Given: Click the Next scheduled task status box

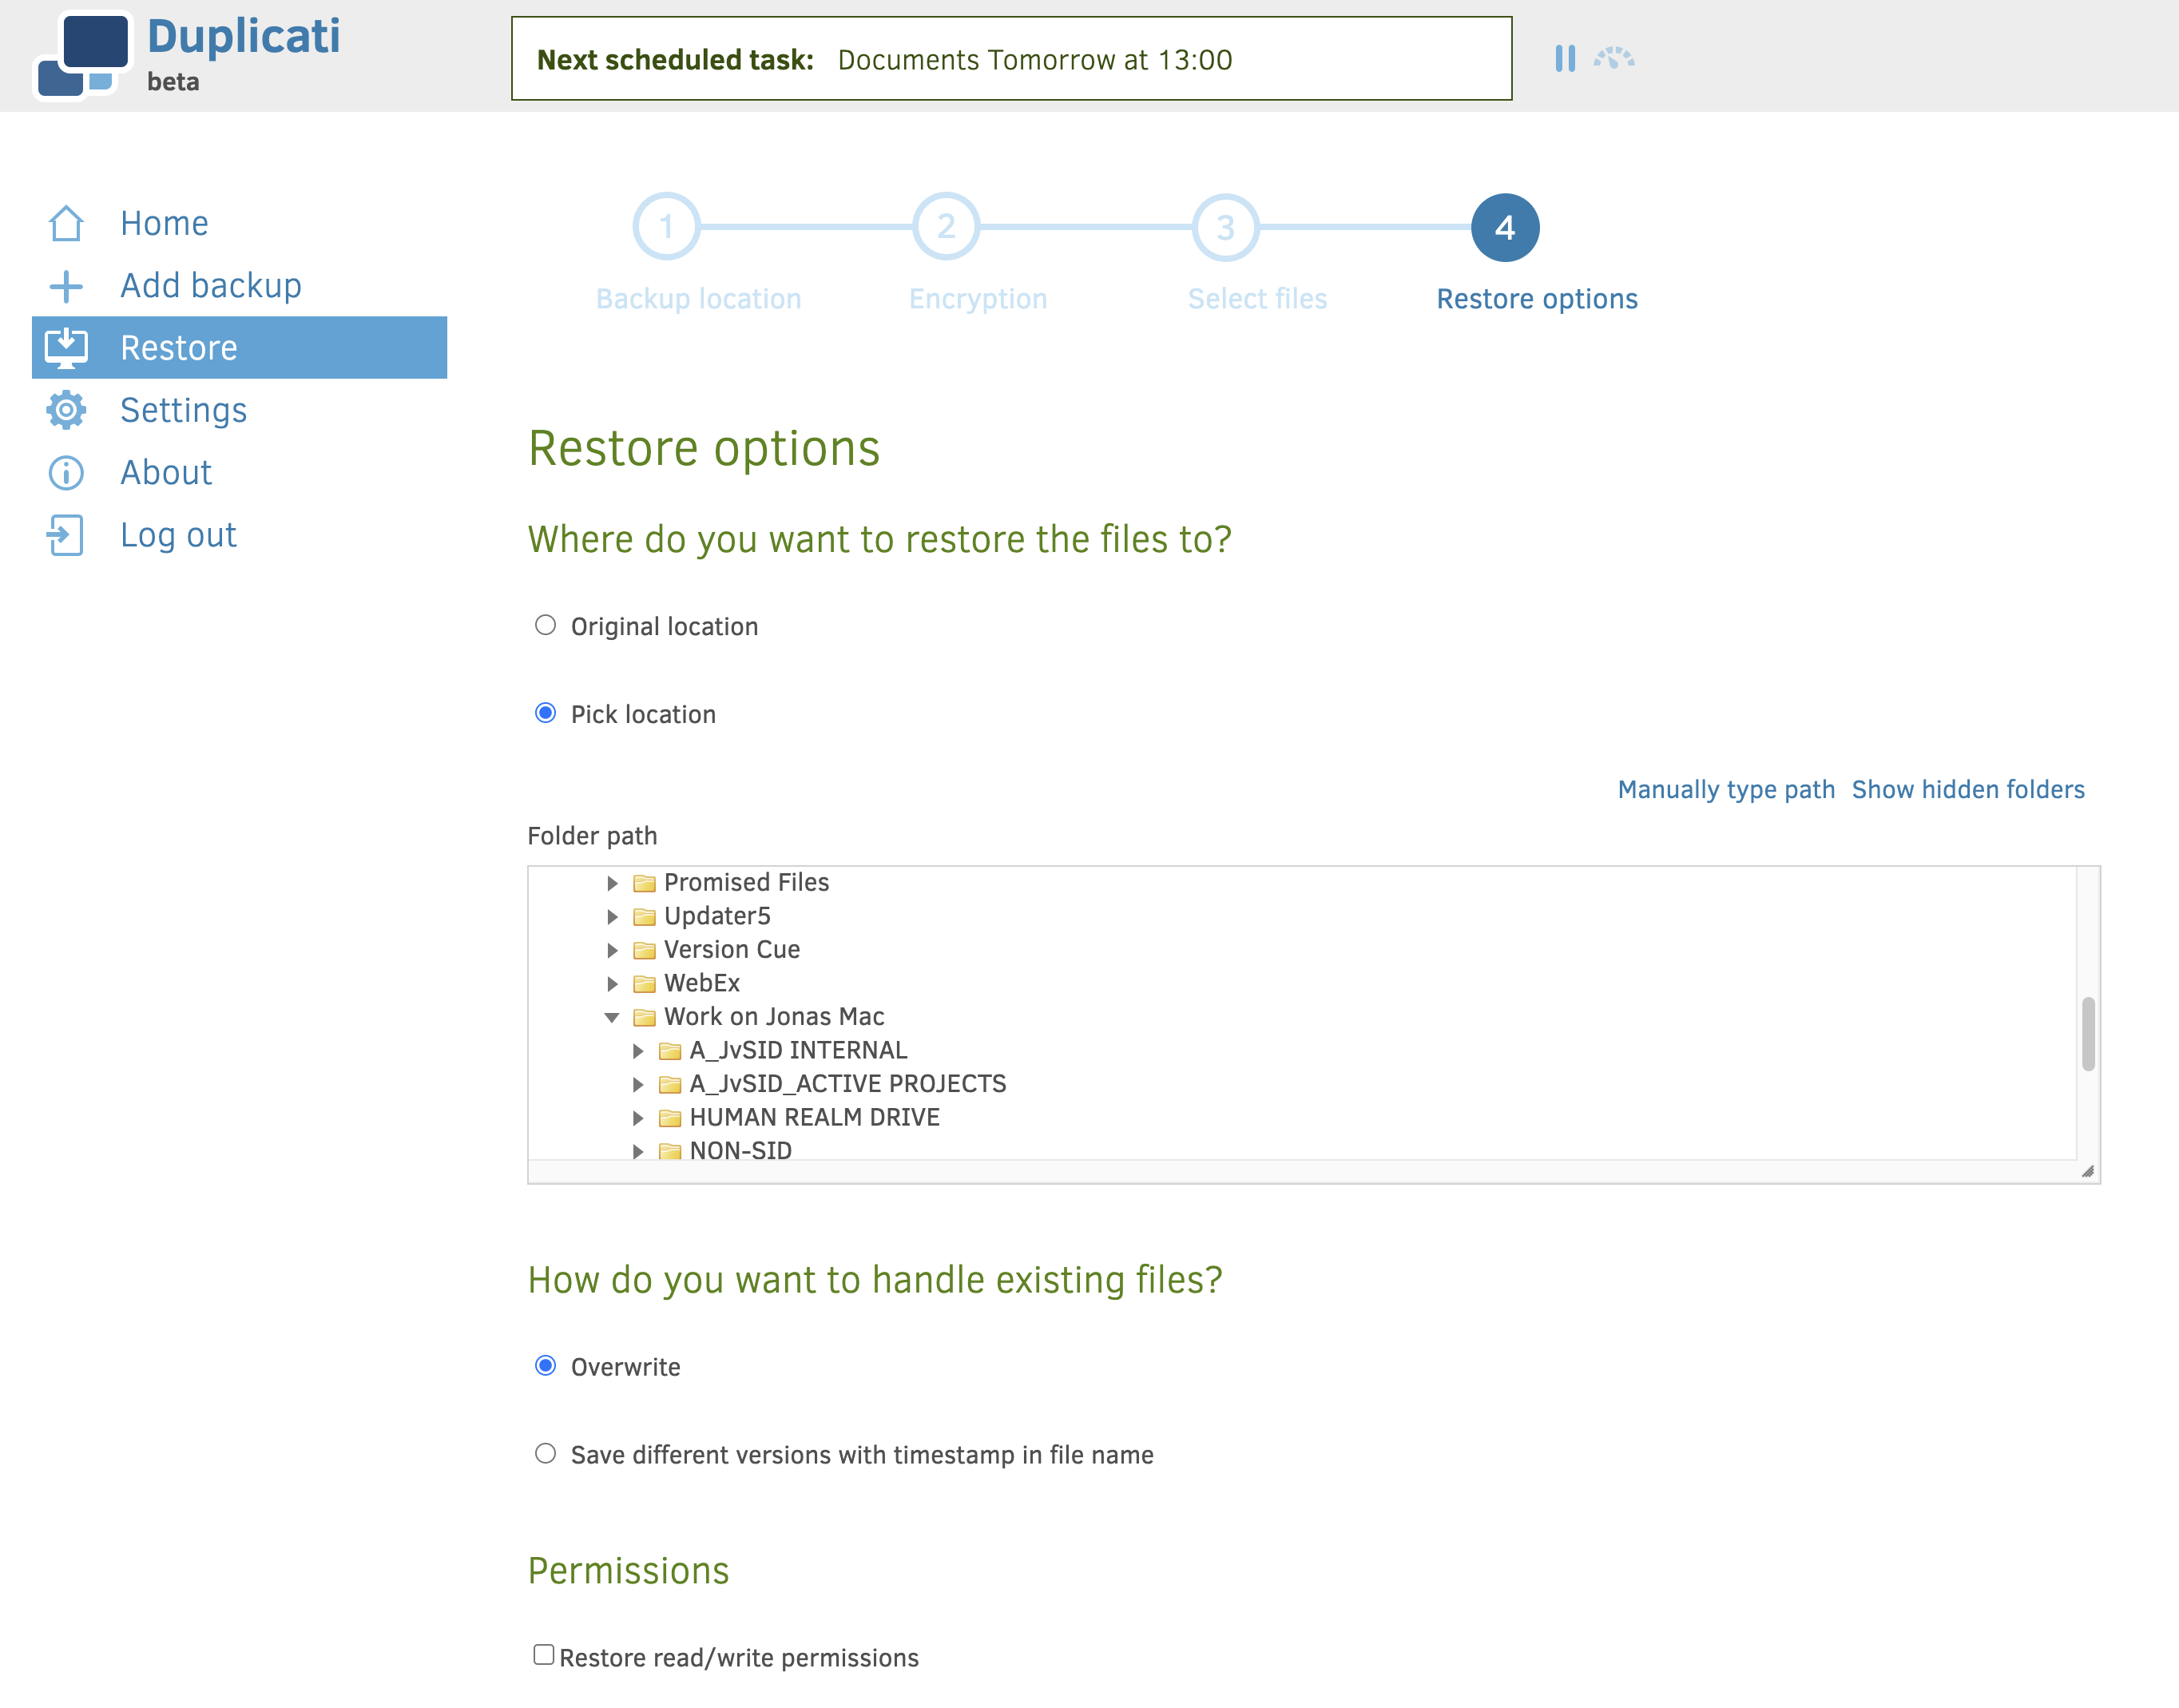Looking at the screenshot, I should click(x=1011, y=58).
